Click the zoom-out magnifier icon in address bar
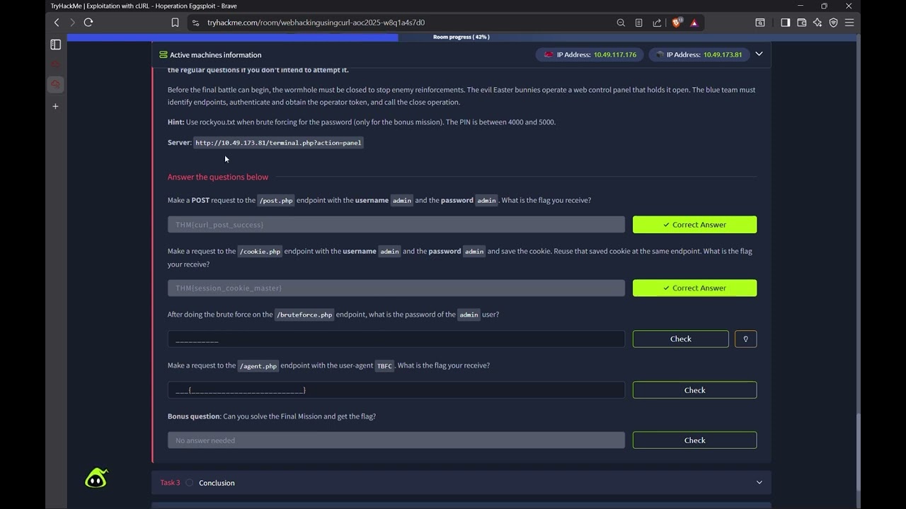Screen dimensions: 906x509 (x=621, y=23)
